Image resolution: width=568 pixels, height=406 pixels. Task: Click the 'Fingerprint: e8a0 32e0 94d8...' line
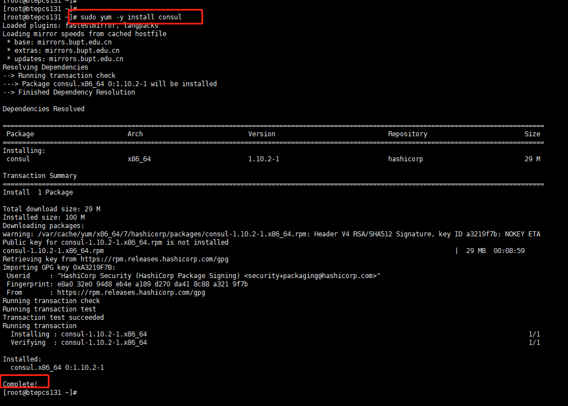[x=127, y=284]
